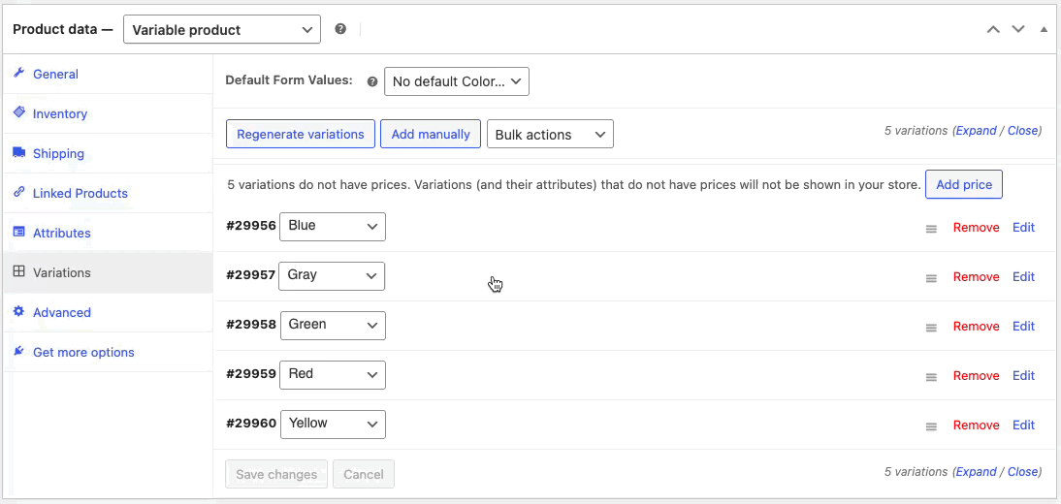Screen dimensions: 1061x504
Task: Click drag handle icon for Red variation
Action: point(931,377)
